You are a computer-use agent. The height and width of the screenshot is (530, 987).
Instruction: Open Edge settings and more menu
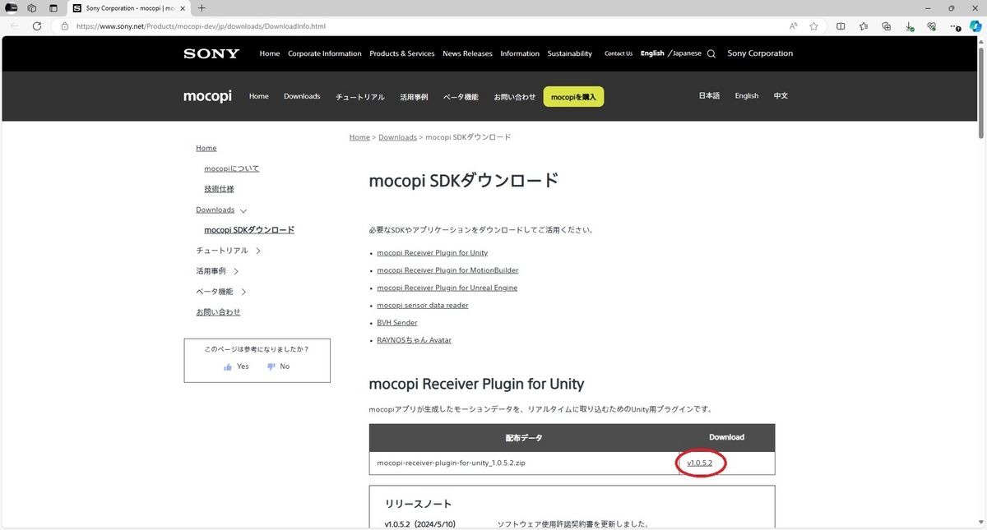[x=956, y=26]
